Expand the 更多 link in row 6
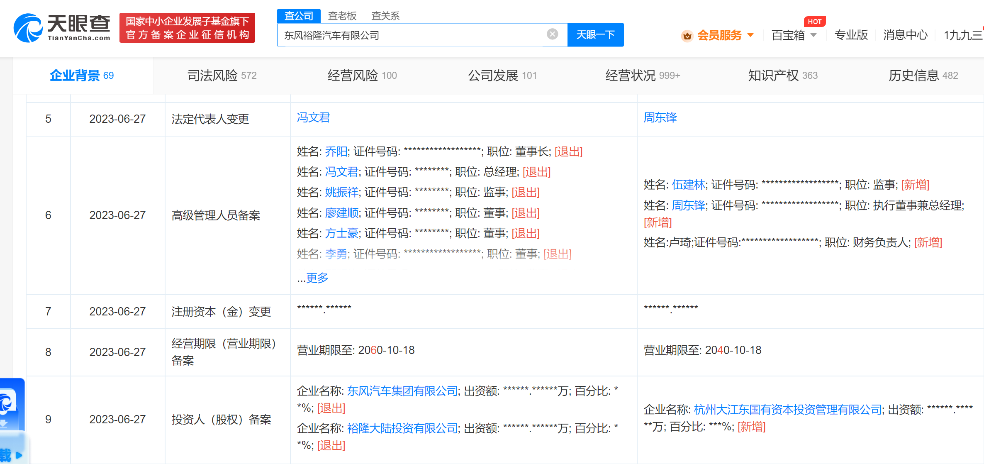Viewport: 984px width, 464px height. click(317, 278)
